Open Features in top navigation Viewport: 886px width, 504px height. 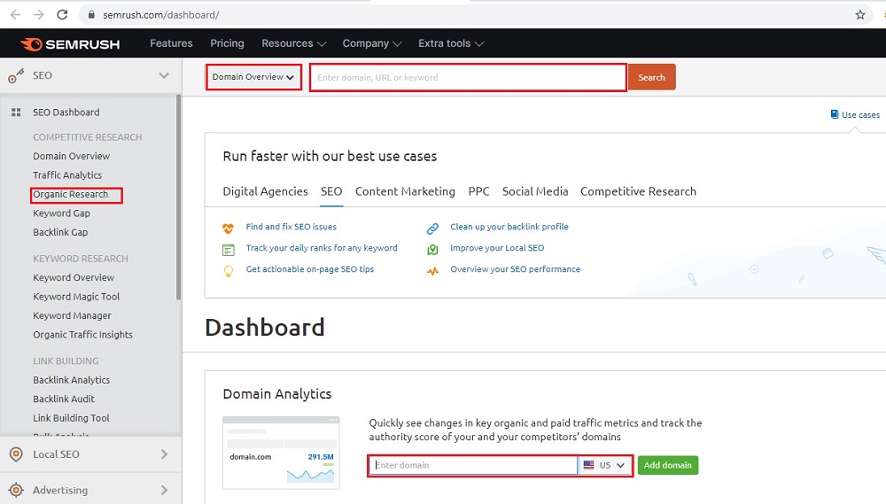click(171, 43)
